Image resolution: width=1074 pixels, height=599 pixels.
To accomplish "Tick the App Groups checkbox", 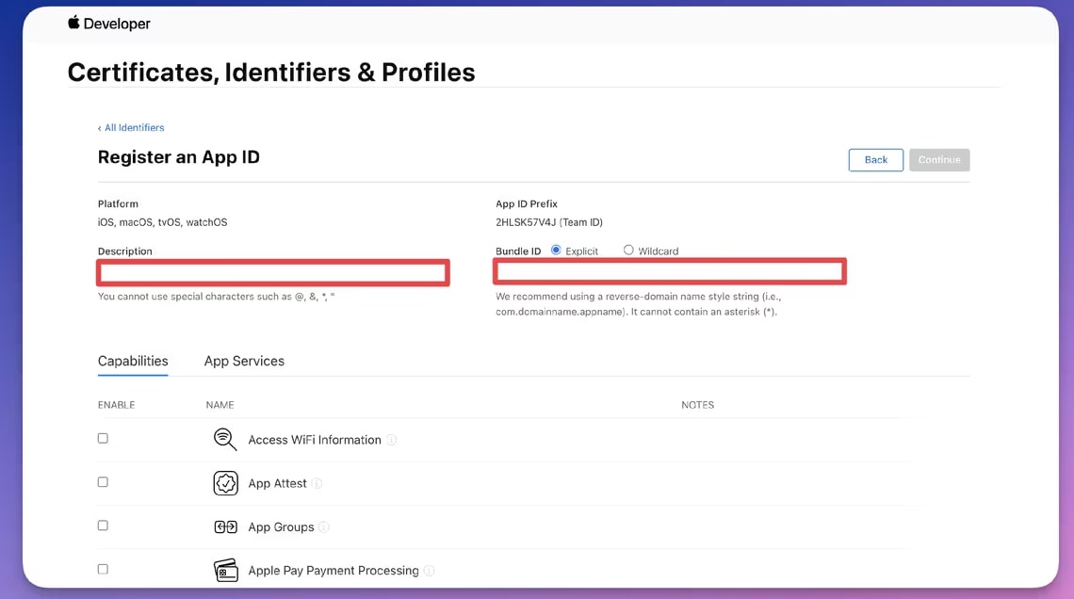I will click(x=103, y=526).
